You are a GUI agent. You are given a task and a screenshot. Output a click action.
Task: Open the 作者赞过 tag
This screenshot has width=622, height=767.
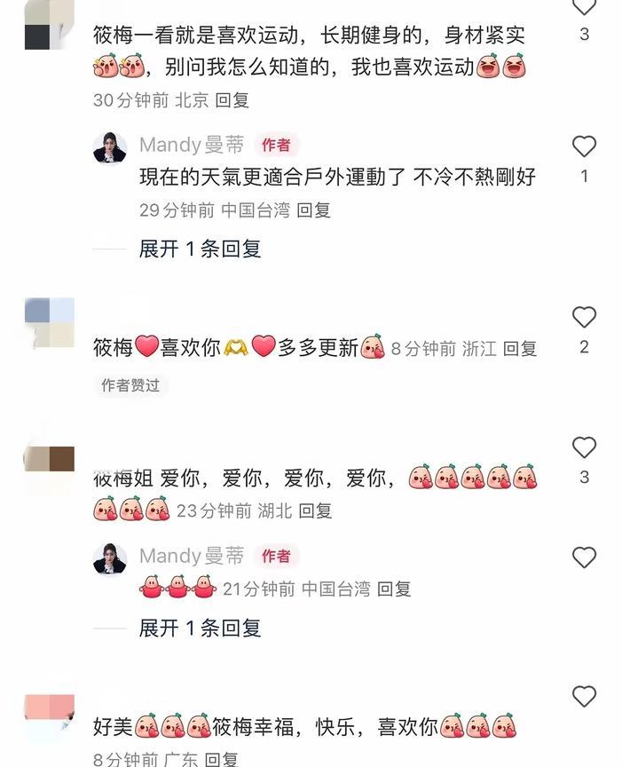[130, 385]
